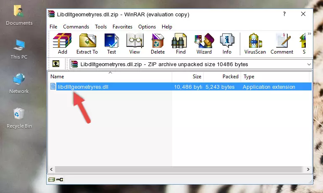Click the WinRAR title bar app icon
Image resolution: width=323 pixels, height=193 pixels.
[x=51, y=14]
